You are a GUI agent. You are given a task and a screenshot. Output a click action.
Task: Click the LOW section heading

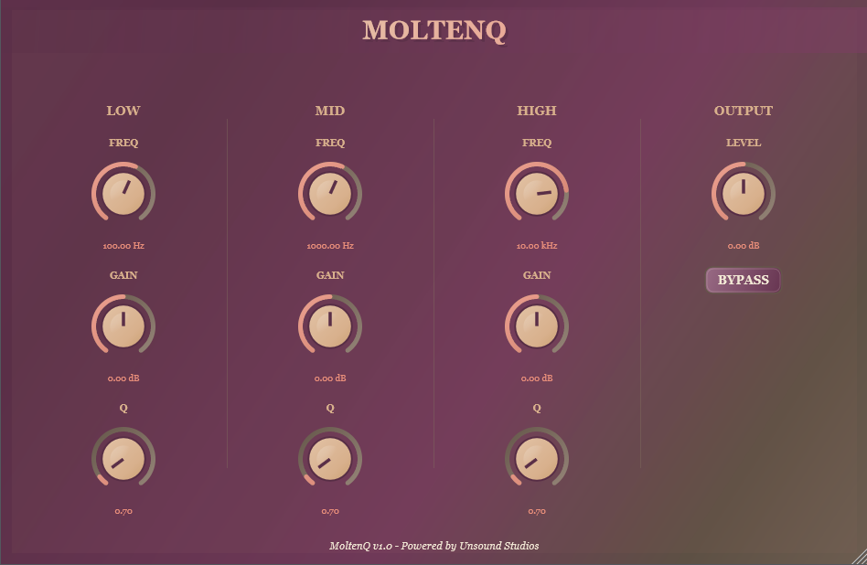coord(123,111)
